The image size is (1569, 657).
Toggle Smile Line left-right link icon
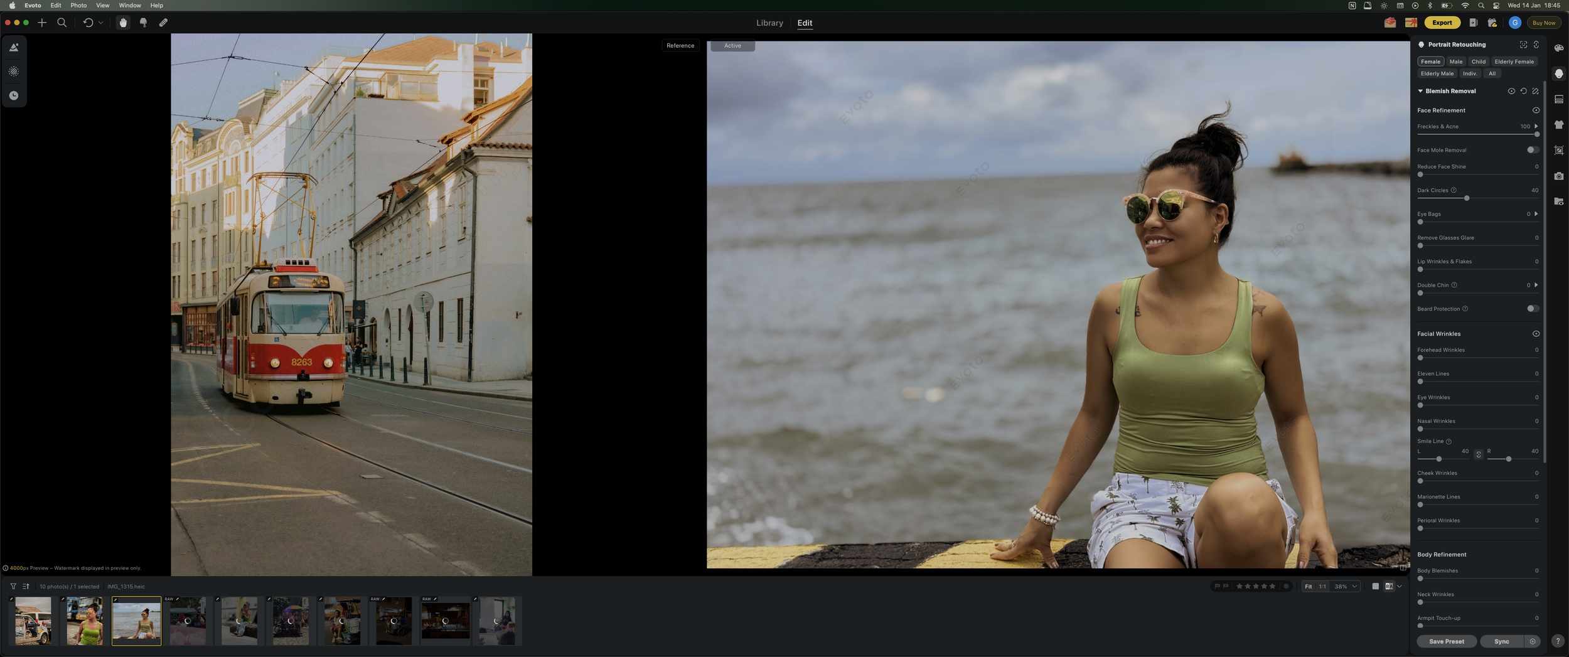click(1479, 454)
